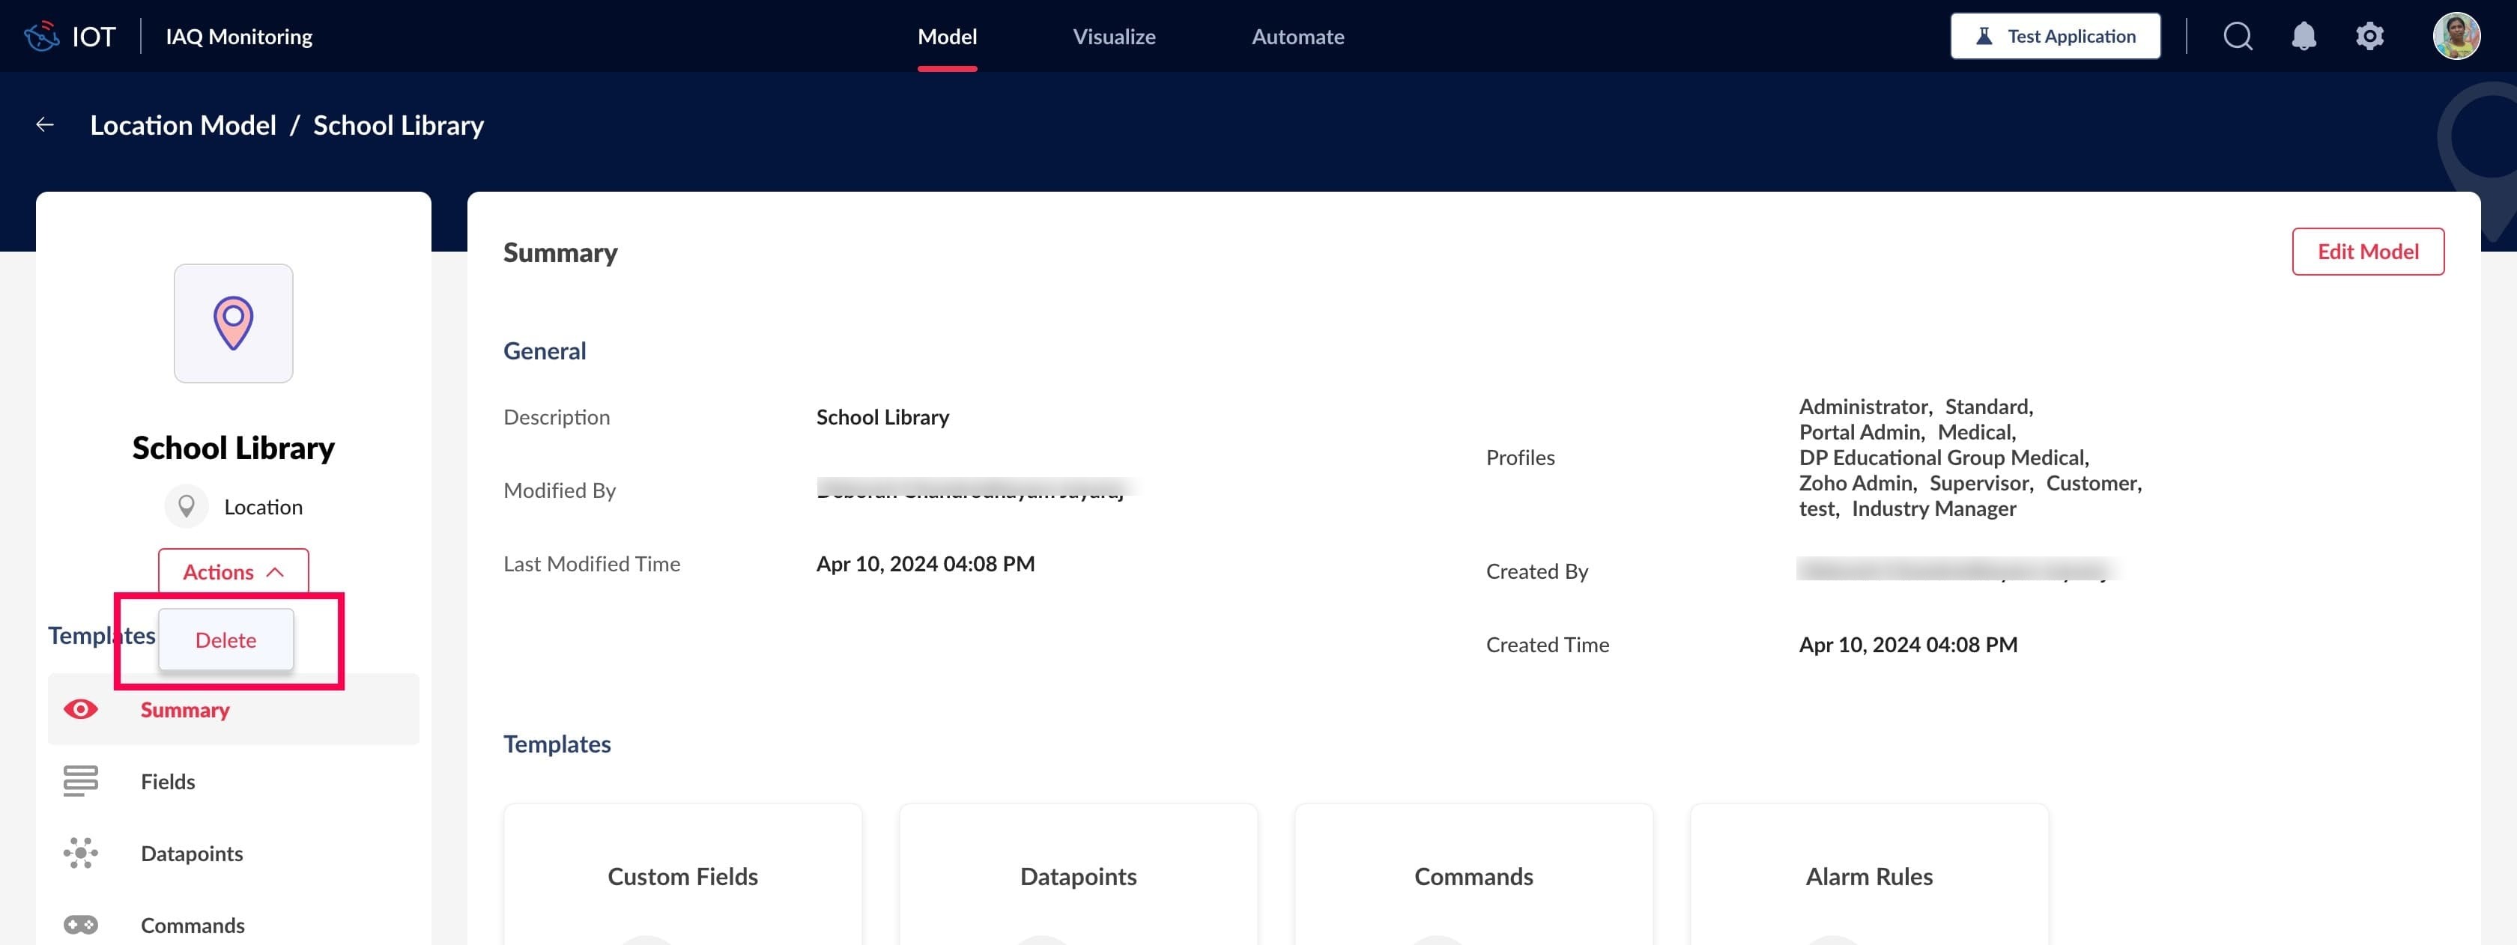
Task: Choose Delete from the Actions menu
Action: (225, 640)
